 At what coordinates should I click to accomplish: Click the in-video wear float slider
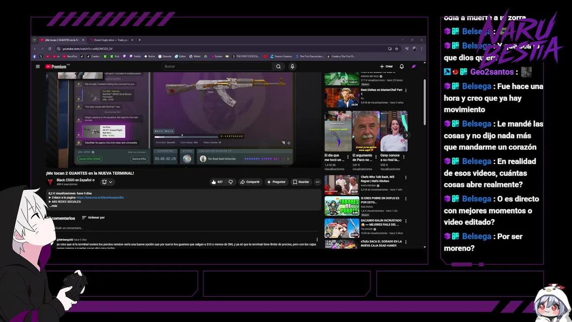186,136
